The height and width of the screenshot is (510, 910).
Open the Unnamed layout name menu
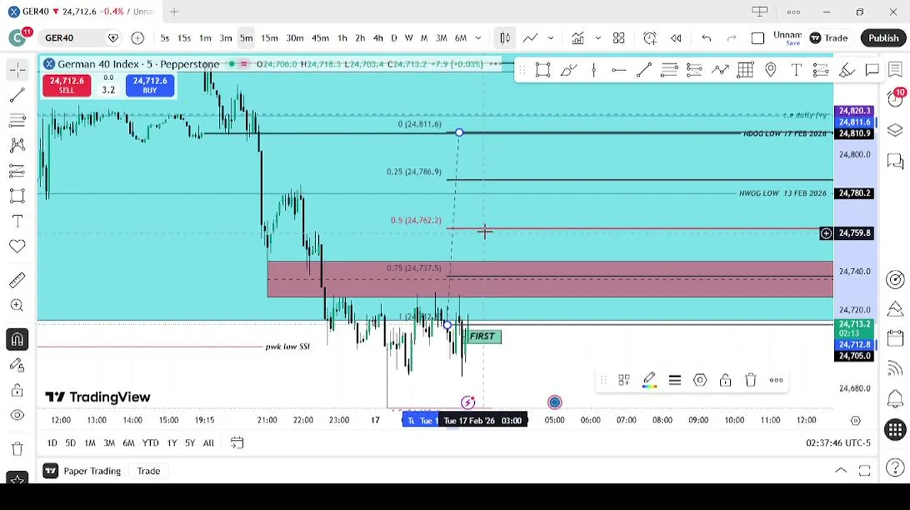[x=787, y=35]
